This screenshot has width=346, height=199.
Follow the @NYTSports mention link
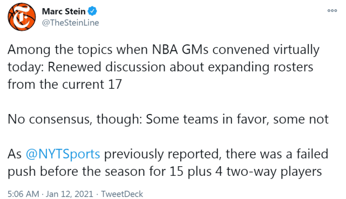[63, 154]
